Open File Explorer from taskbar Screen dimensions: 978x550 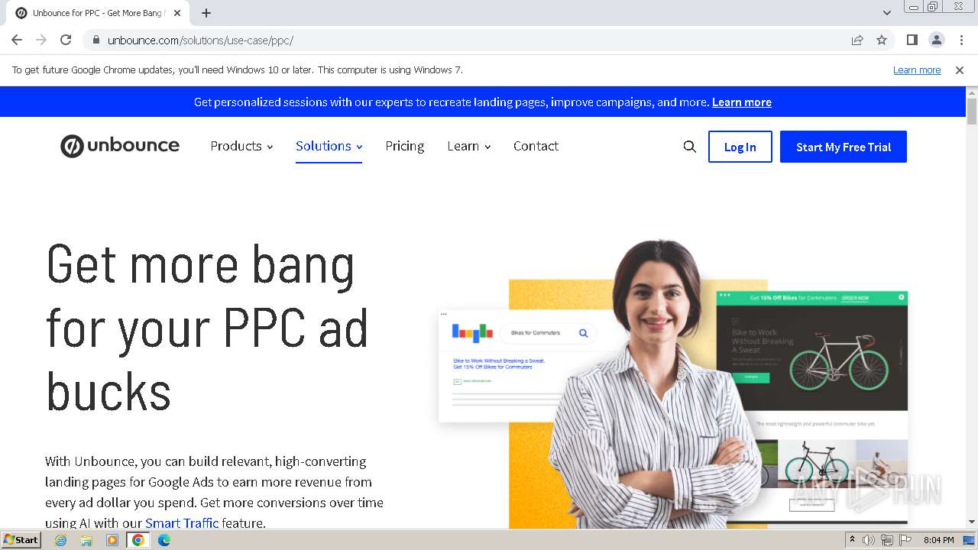[86, 540]
